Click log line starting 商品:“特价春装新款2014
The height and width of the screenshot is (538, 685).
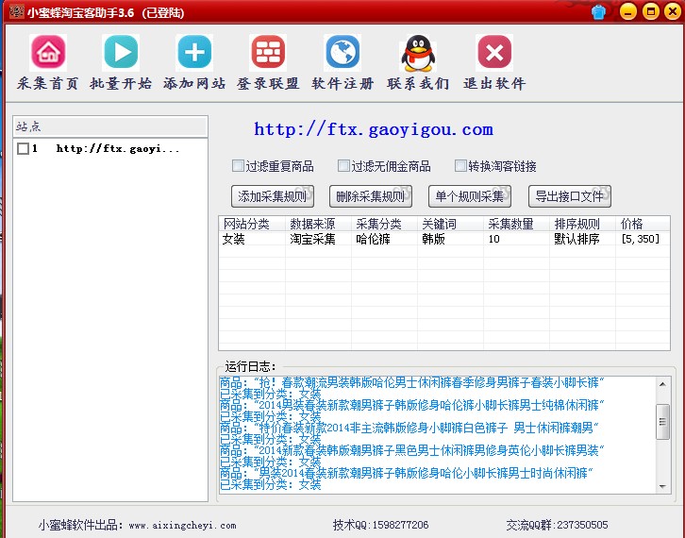409,428
